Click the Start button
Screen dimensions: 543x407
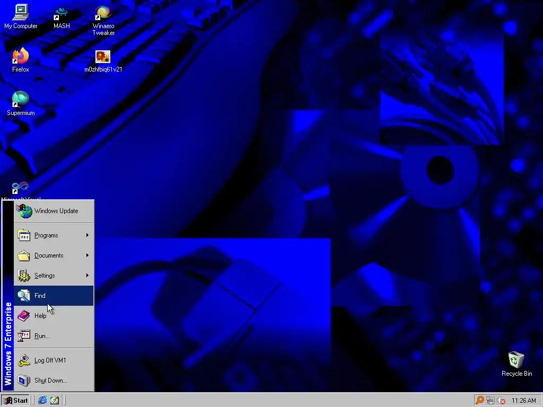pyautogui.click(x=15, y=401)
